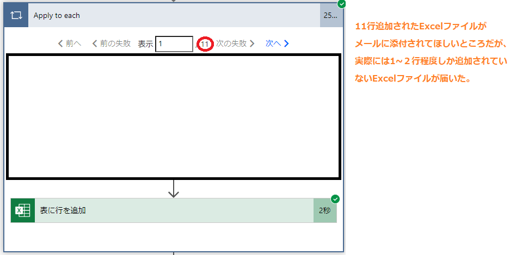Click the green success checkmark on Apply to each
Viewport: 528px width, 255px height.
pos(341,4)
